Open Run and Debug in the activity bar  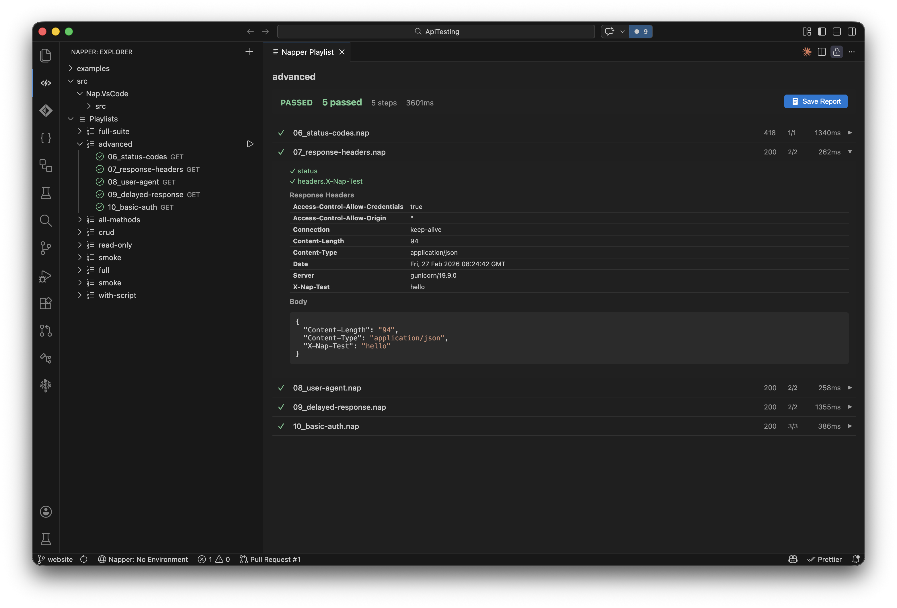coord(46,276)
